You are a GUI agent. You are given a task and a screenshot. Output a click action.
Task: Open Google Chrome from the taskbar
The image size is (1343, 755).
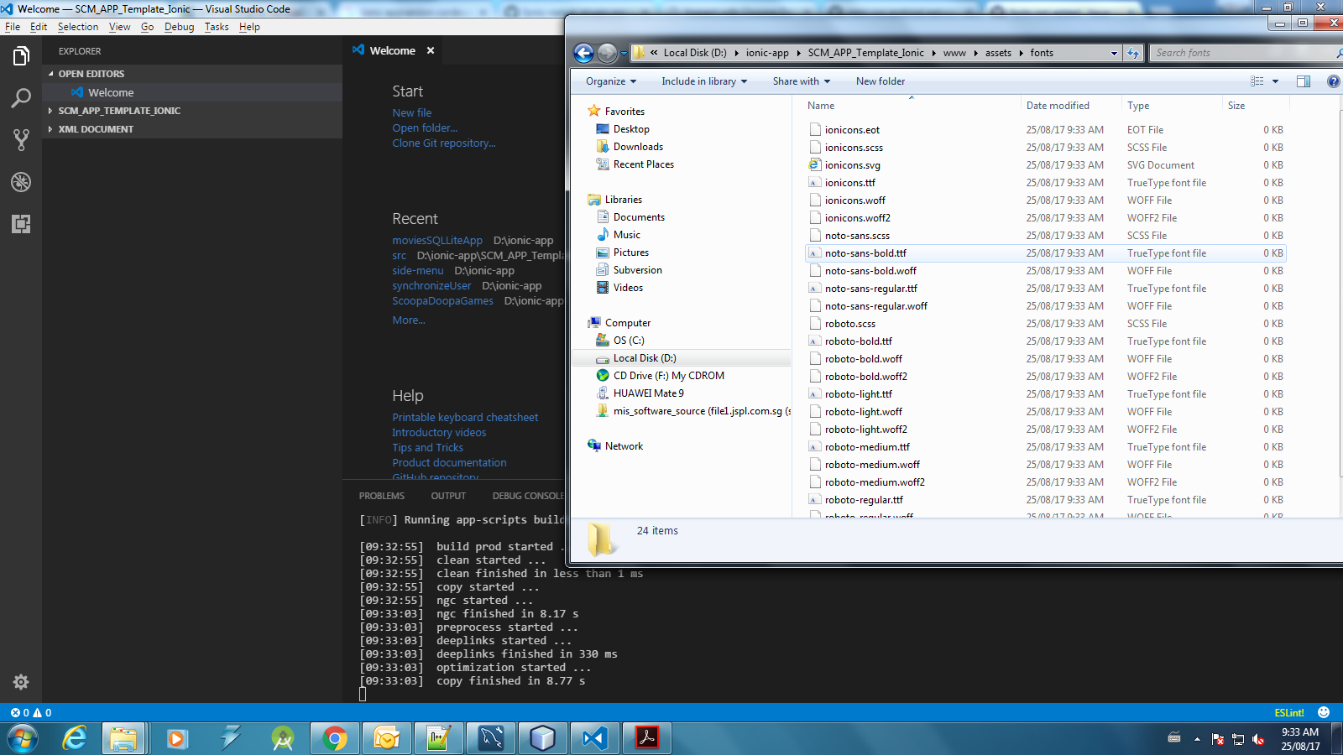pos(335,738)
